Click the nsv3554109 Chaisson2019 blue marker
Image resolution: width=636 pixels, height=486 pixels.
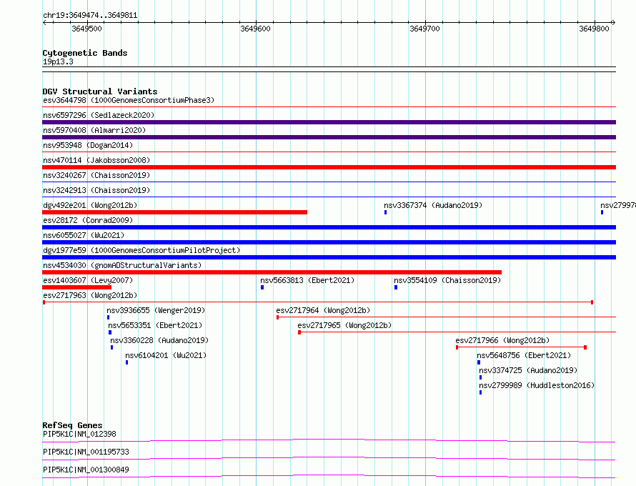pyautogui.click(x=396, y=287)
